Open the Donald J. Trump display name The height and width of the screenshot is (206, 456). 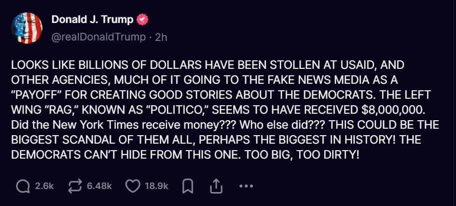coord(92,20)
